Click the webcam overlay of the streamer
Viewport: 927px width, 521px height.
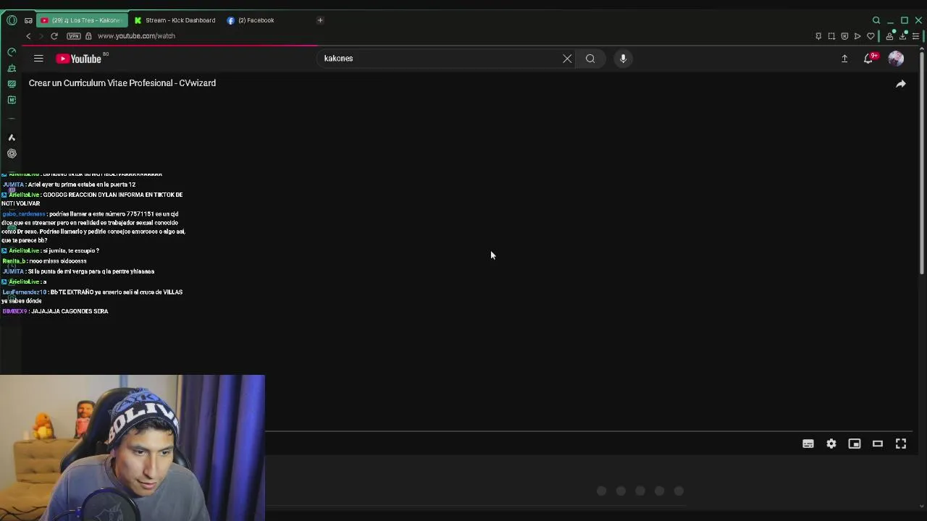click(x=133, y=447)
